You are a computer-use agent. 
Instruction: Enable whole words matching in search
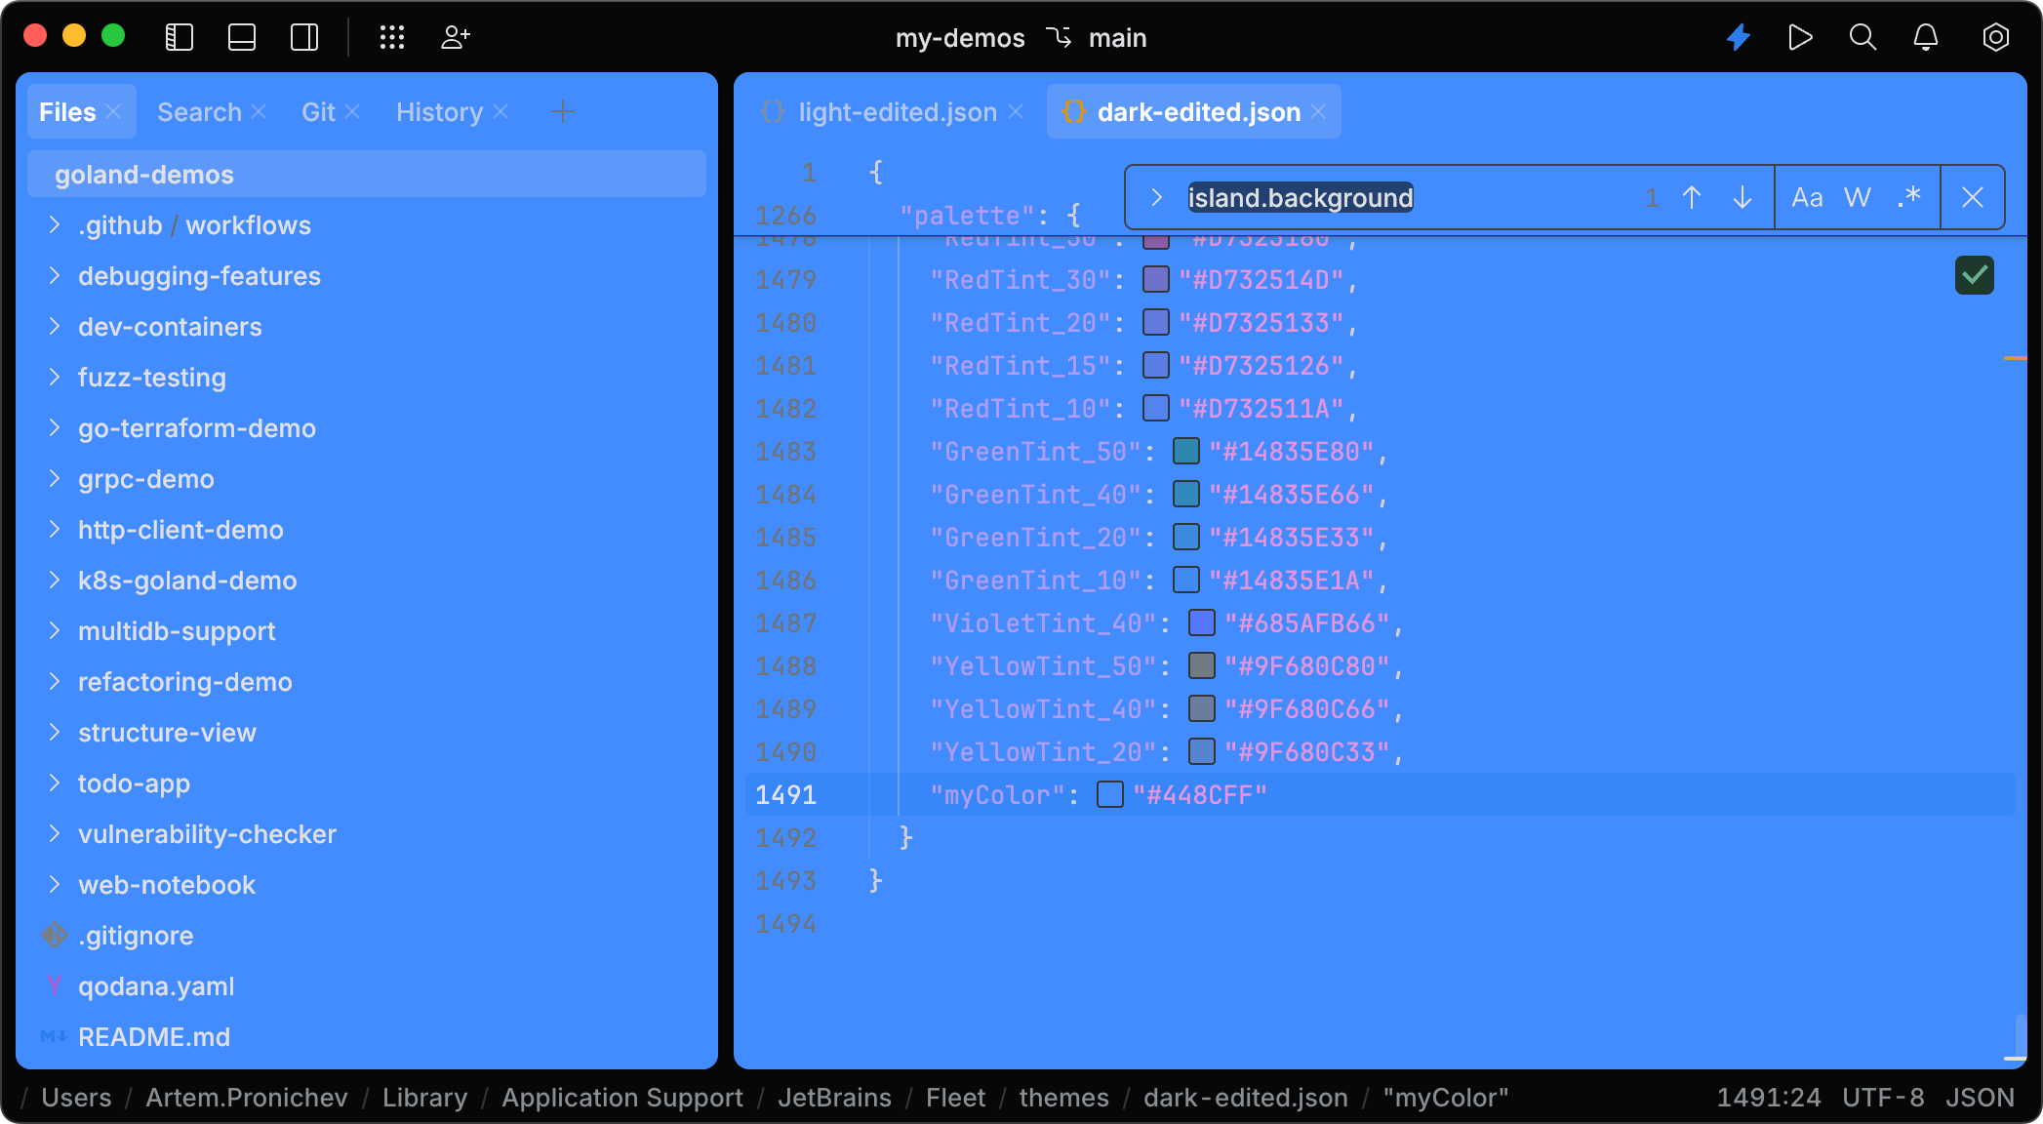[1858, 197]
